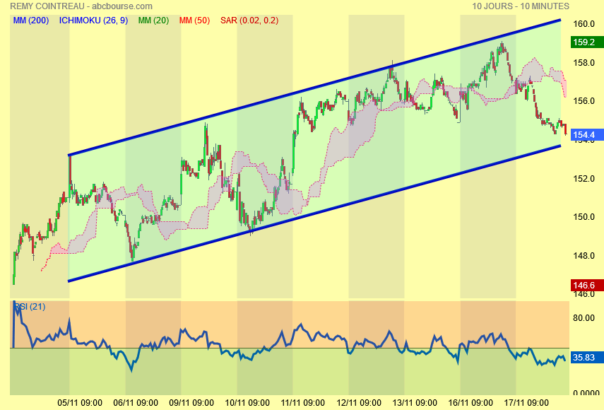Click the green 159.2 price tag

tap(587, 42)
